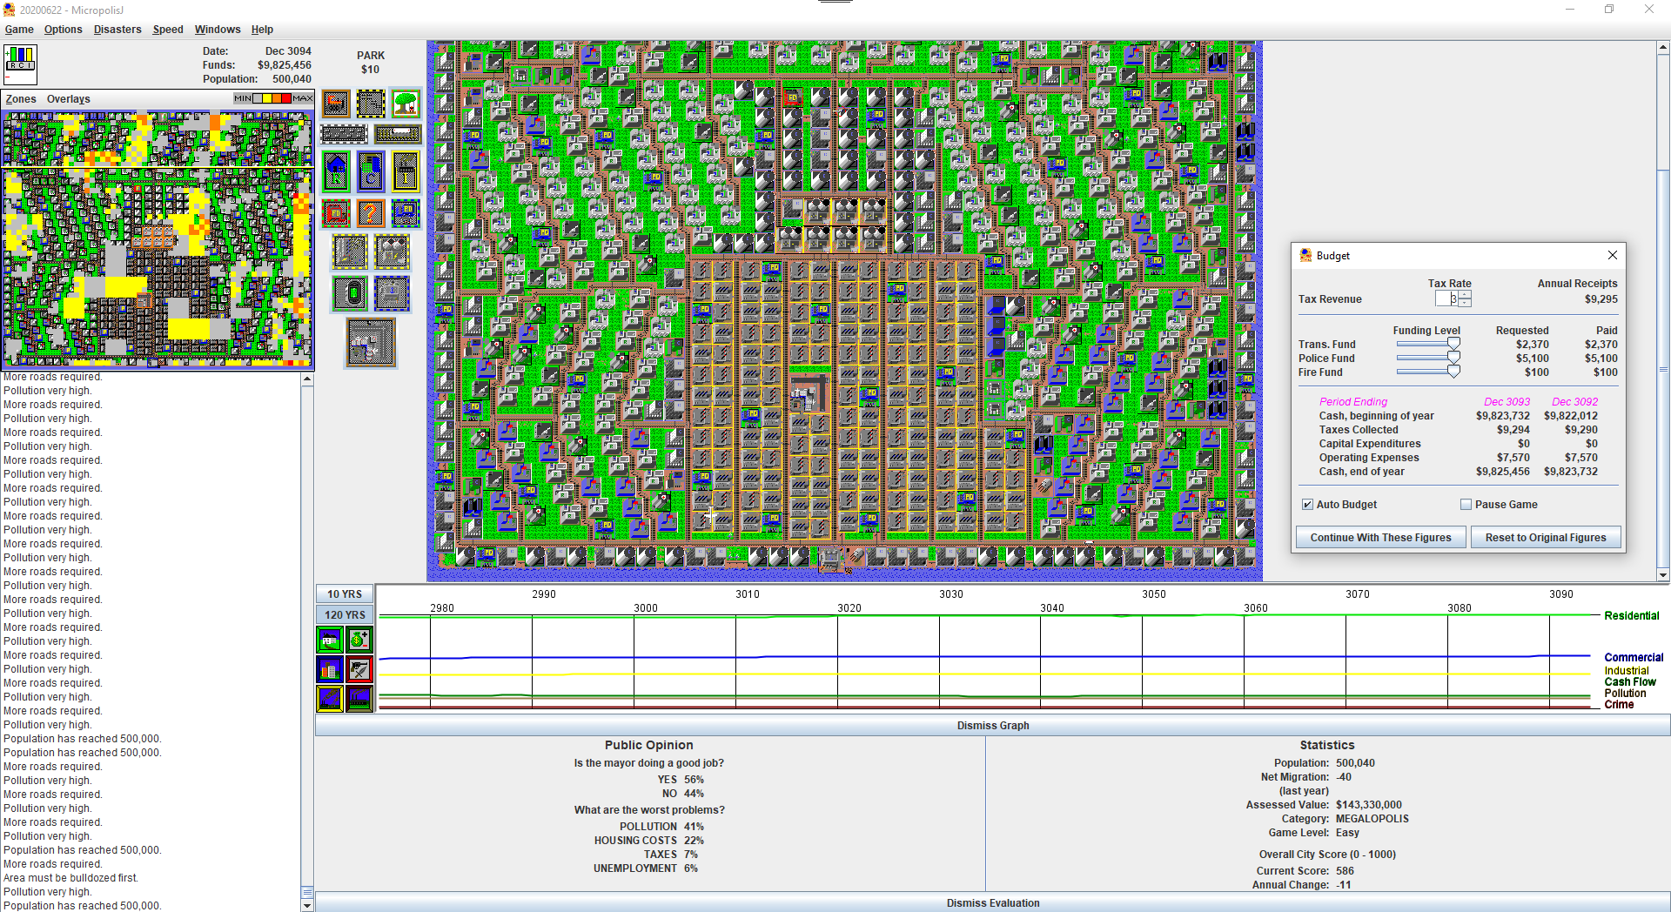Screen dimensions: 1671x912
Task: Click the message log scroll-up arrow
Action: pos(307,379)
